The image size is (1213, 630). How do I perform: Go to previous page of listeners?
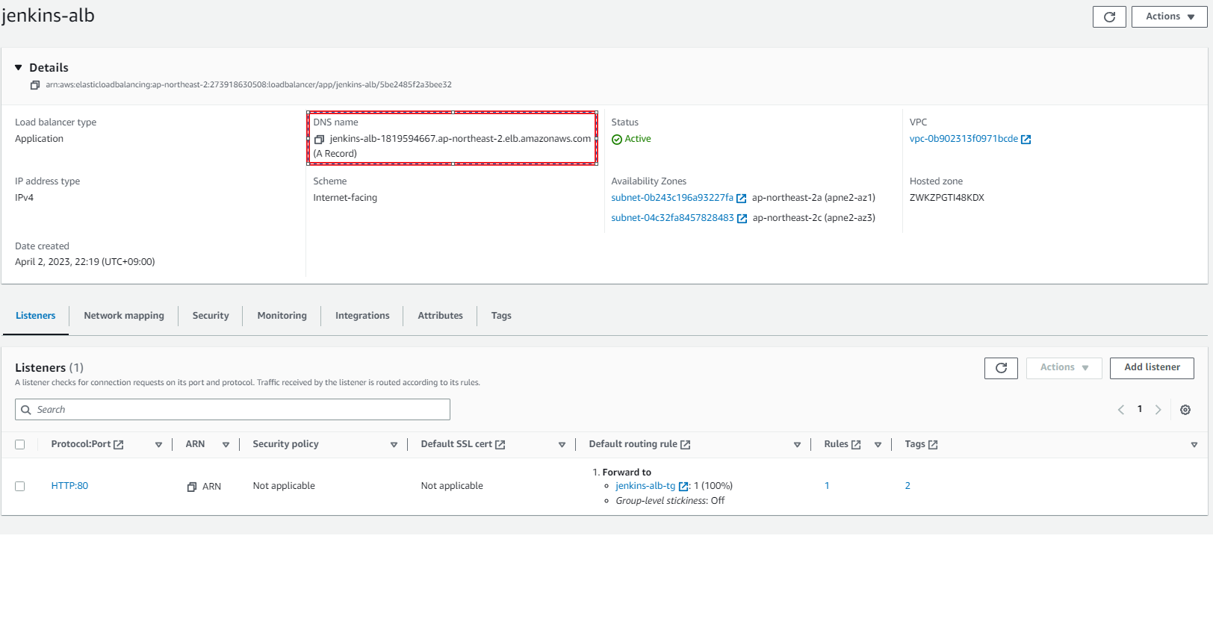(x=1121, y=410)
